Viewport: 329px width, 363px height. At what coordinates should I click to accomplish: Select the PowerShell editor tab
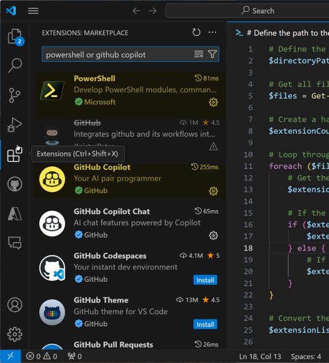278,33
